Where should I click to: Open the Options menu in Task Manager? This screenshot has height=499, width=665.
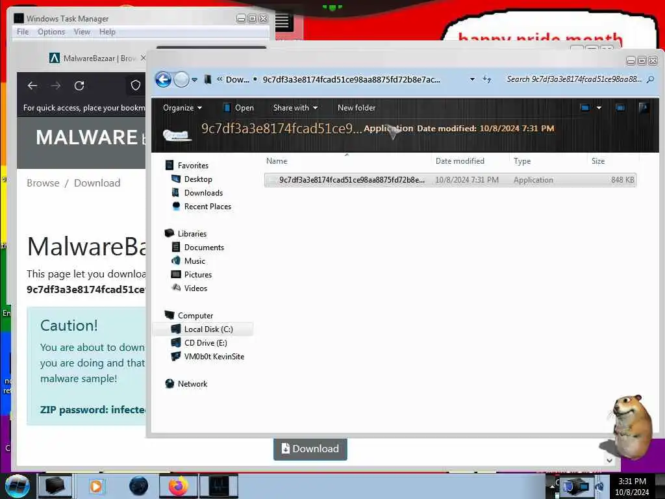point(51,32)
